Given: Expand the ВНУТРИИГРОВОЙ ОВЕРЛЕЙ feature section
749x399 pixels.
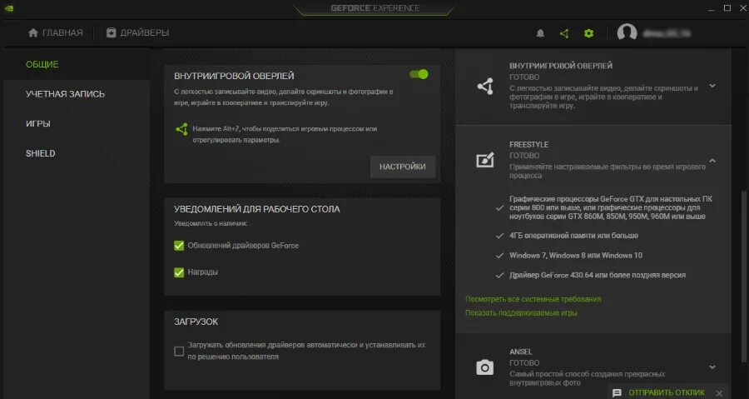Looking at the screenshot, I should tap(712, 86).
